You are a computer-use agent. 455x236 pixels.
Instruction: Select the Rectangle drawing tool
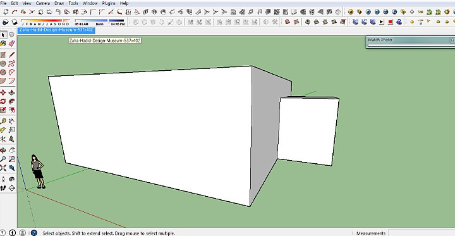3,55
